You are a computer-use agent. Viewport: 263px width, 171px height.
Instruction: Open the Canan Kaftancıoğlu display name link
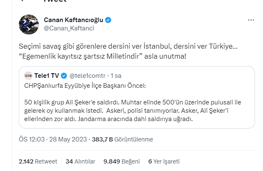click(x=74, y=20)
